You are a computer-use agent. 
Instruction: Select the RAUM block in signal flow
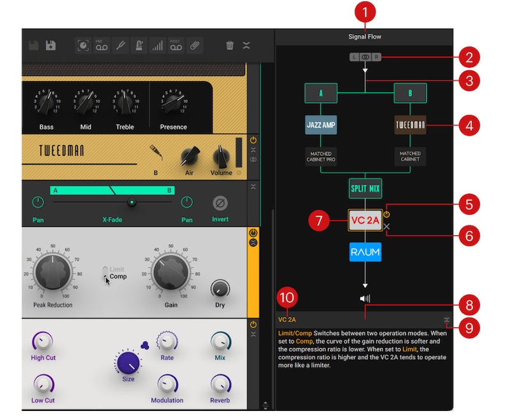pos(365,252)
